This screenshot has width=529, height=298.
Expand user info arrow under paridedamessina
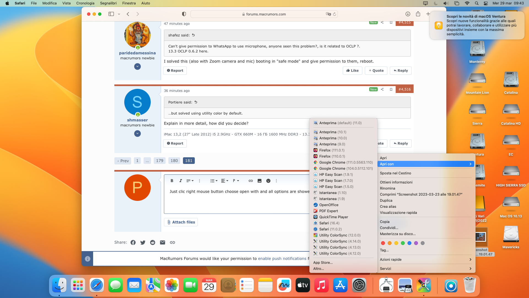point(137,66)
